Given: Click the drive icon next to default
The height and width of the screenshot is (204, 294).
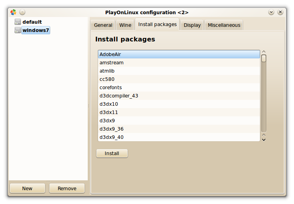Looking at the screenshot, I should point(18,22).
